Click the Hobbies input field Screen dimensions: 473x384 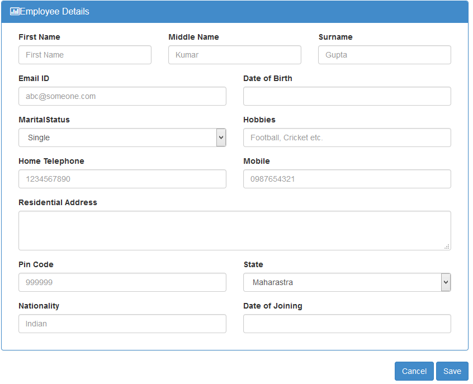(347, 138)
